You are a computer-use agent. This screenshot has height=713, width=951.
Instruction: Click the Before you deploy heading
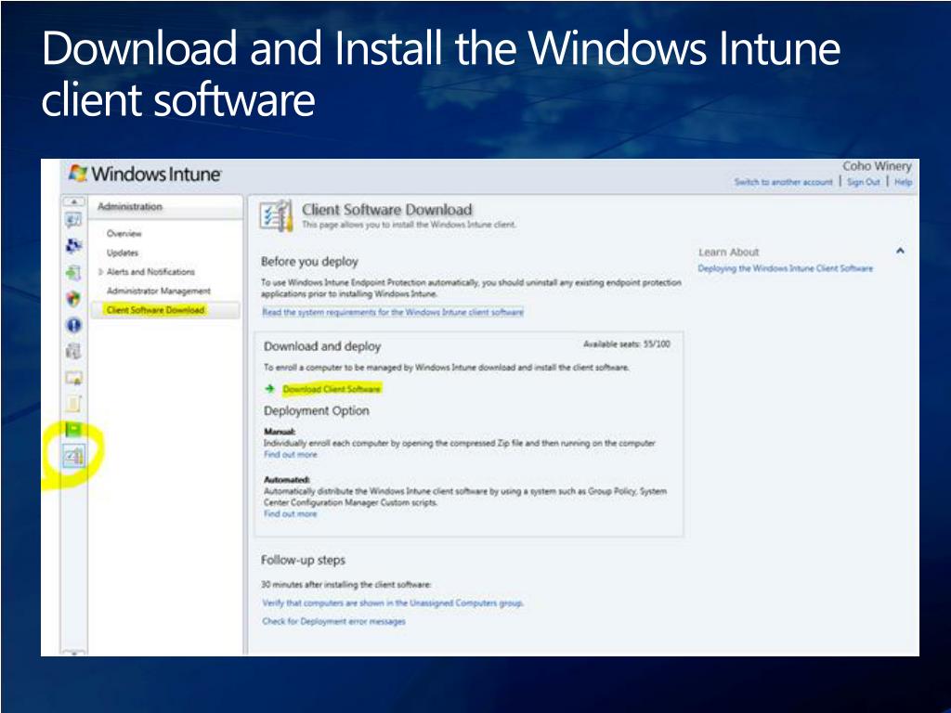(309, 261)
